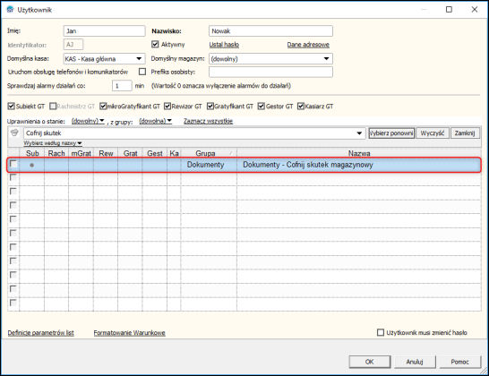
Task: Click the Sub column header
Action: [32, 153]
